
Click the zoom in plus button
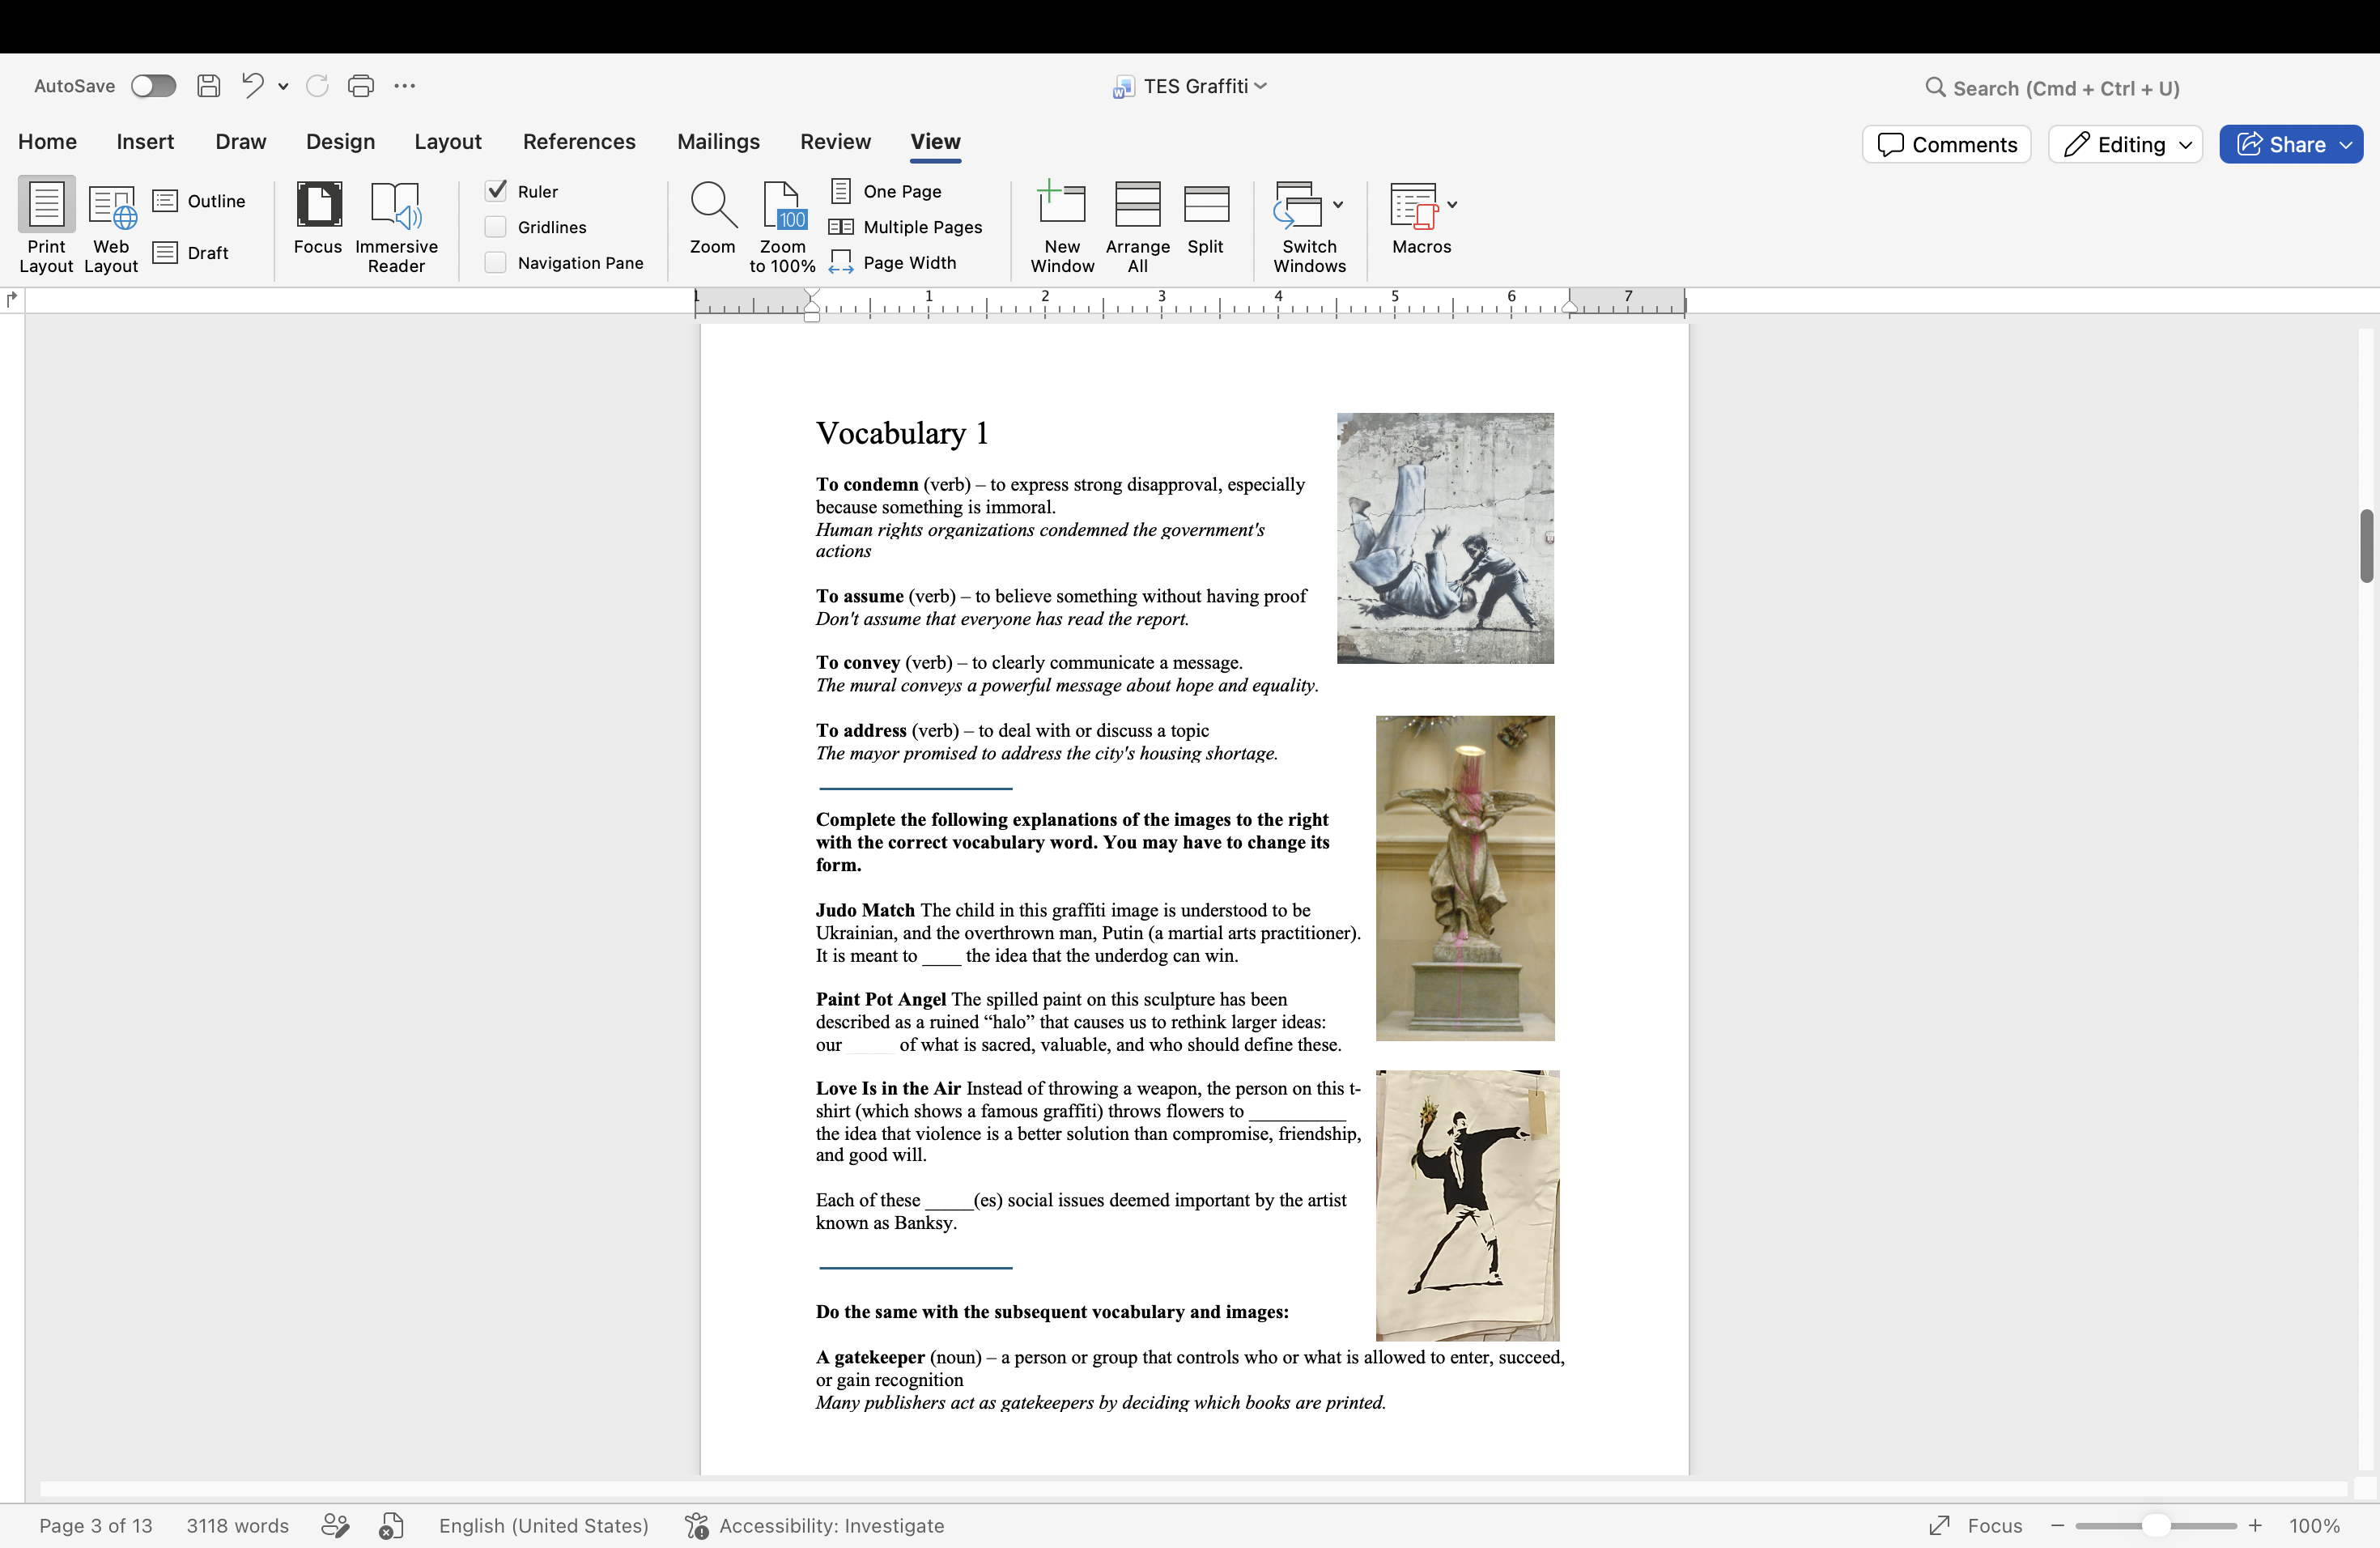2255,1525
